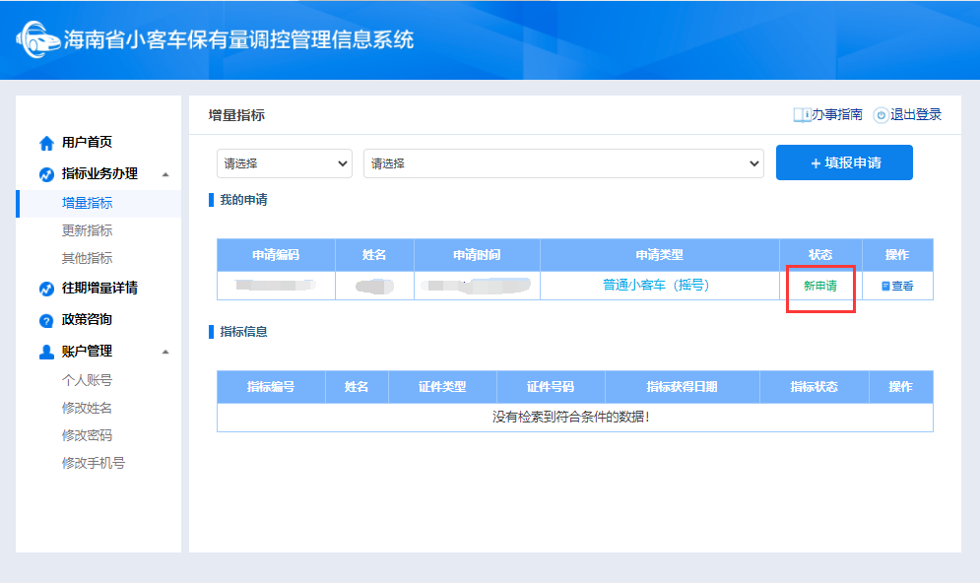
Task: Click the chart icon beside 往期增量详情
Action: (45, 289)
